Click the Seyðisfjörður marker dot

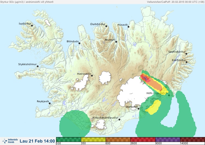(186, 54)
